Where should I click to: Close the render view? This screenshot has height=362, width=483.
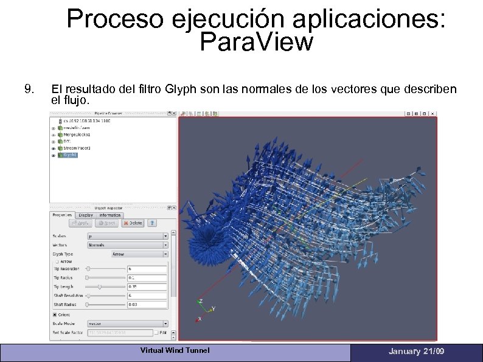click(x=433, y=114)
